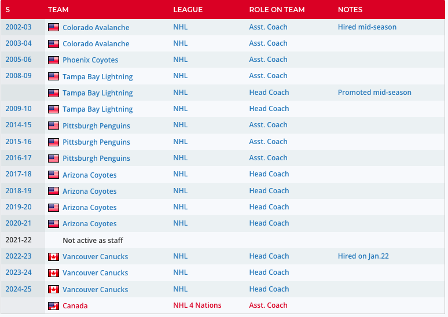Open Vancouver Canucks link for 2022-23
The height and width of the screenshot is (317, 448).
click(95, 257)
